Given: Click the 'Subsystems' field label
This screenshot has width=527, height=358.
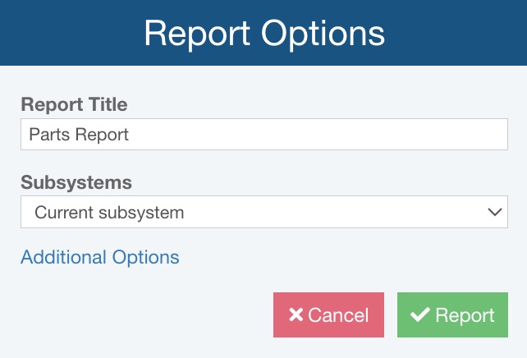Looking at the screenshot, I should coord(76,181).
